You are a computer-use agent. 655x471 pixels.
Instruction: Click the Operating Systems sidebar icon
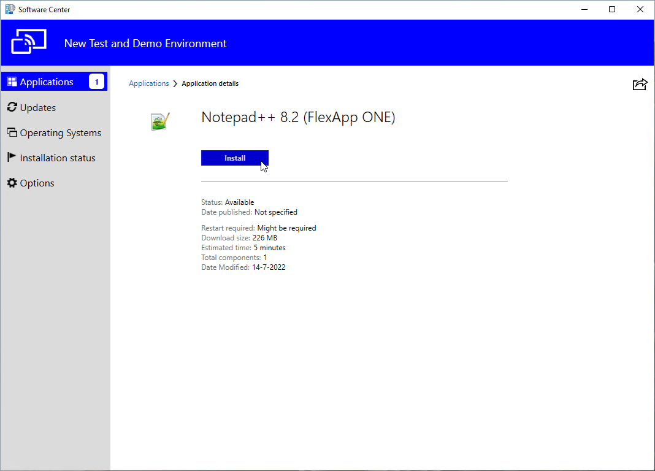pos(12,132)
